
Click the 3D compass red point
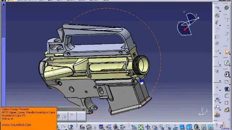tap(185, 29)
